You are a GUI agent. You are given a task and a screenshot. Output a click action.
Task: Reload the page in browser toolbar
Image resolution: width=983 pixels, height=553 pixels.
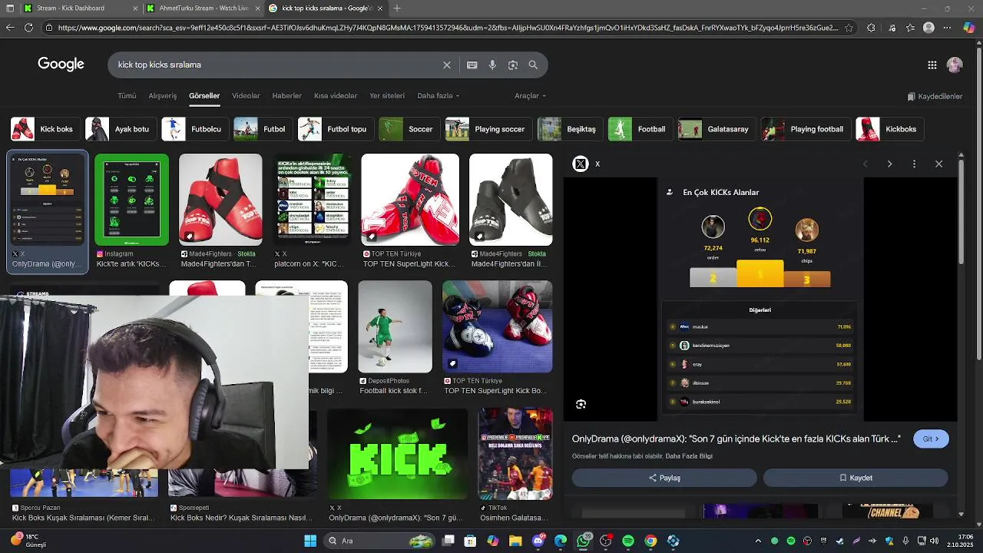pos(28,28)
